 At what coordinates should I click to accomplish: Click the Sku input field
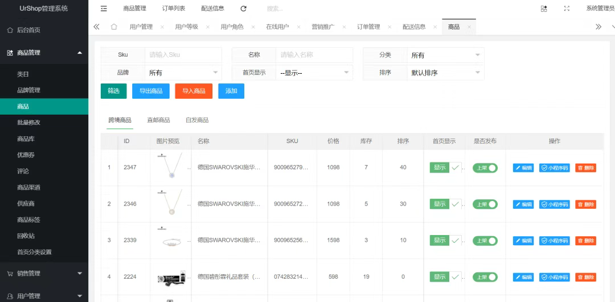click(x=183, y=55)
